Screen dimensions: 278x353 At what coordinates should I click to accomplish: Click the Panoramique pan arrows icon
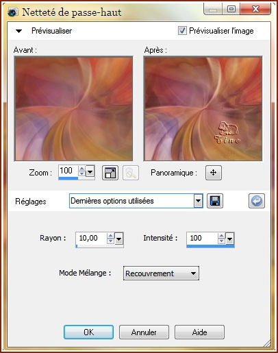coord(214,173)
